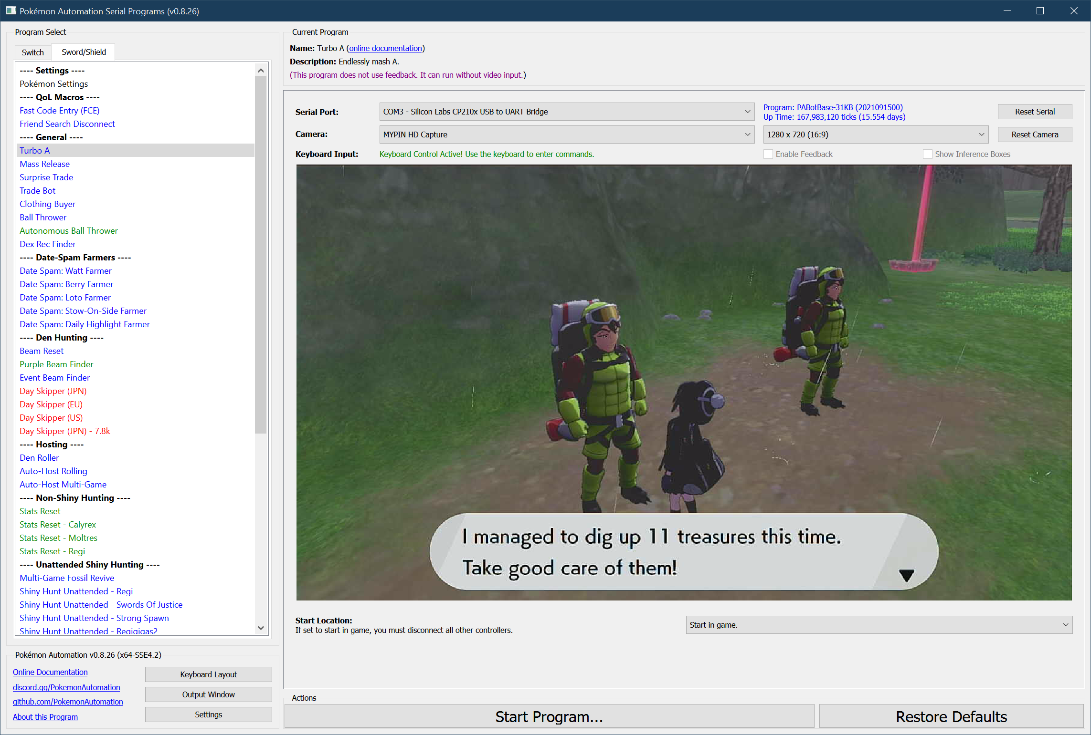Image resolution: width=1091 pixels, height=735 pixels.
Task: Enable the Feedback checkbox
Action: point(768,154)
